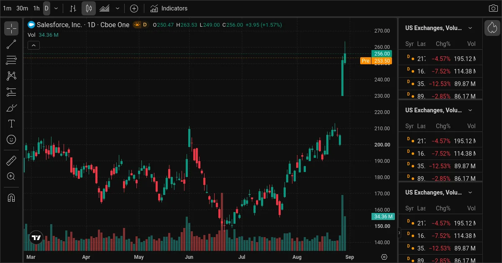The height and width of the screenshot is (263, 502).
Task: Select the brush drawing tool
Action: click(x=11, y=108)
